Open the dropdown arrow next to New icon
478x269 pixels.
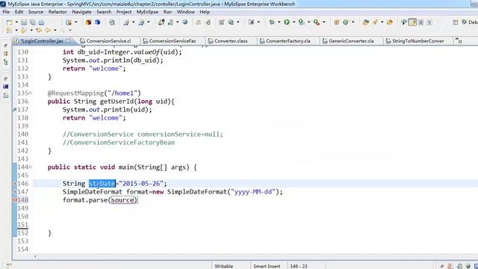tap(16, 22)
